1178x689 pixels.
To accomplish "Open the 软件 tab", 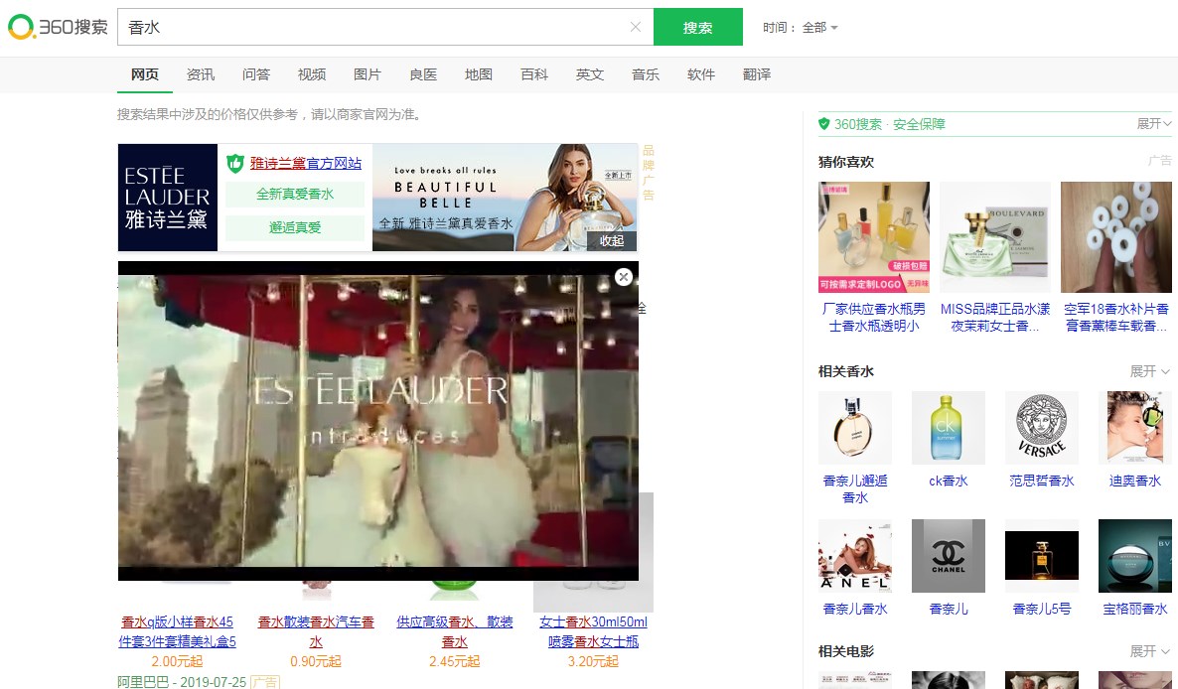I will [x=701, y=74].
